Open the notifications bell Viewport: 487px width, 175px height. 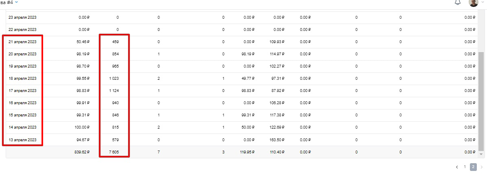tap(457, 2)
